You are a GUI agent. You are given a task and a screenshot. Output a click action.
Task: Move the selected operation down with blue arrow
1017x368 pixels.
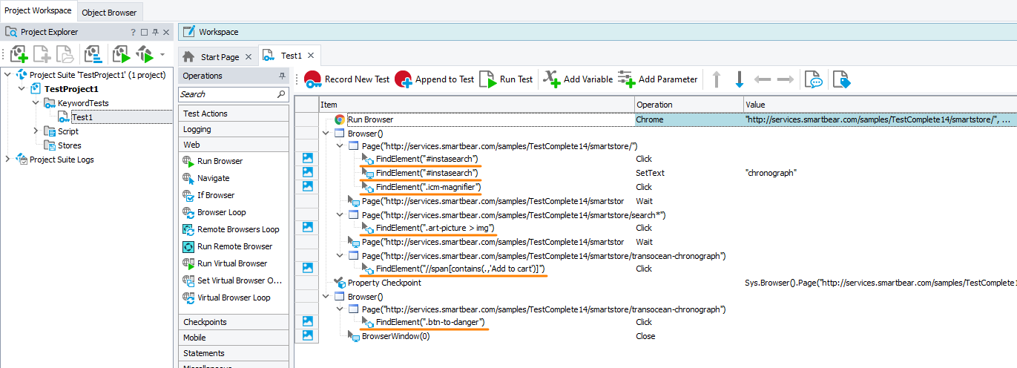coord(739,79)
